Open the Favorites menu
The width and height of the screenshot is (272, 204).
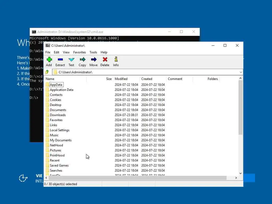click(x=79, y=52)
